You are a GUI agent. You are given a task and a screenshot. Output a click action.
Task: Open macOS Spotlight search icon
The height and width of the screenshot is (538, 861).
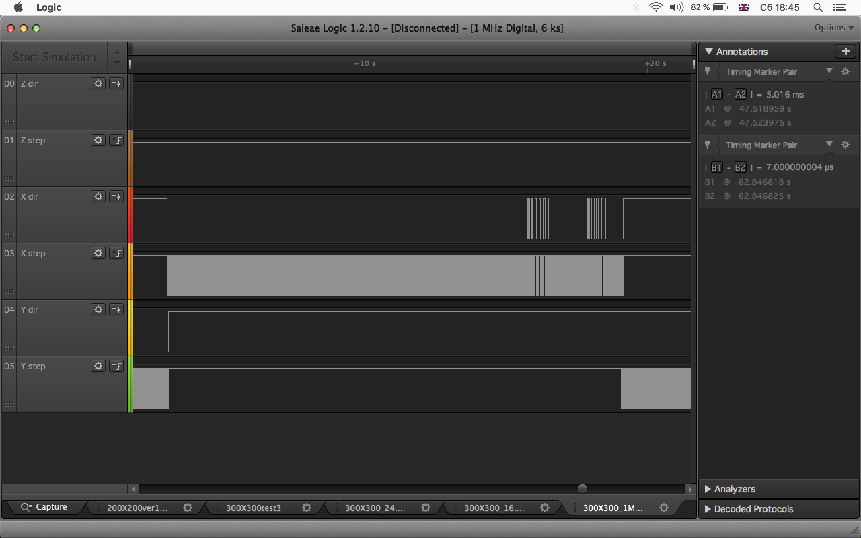[818, 7]
